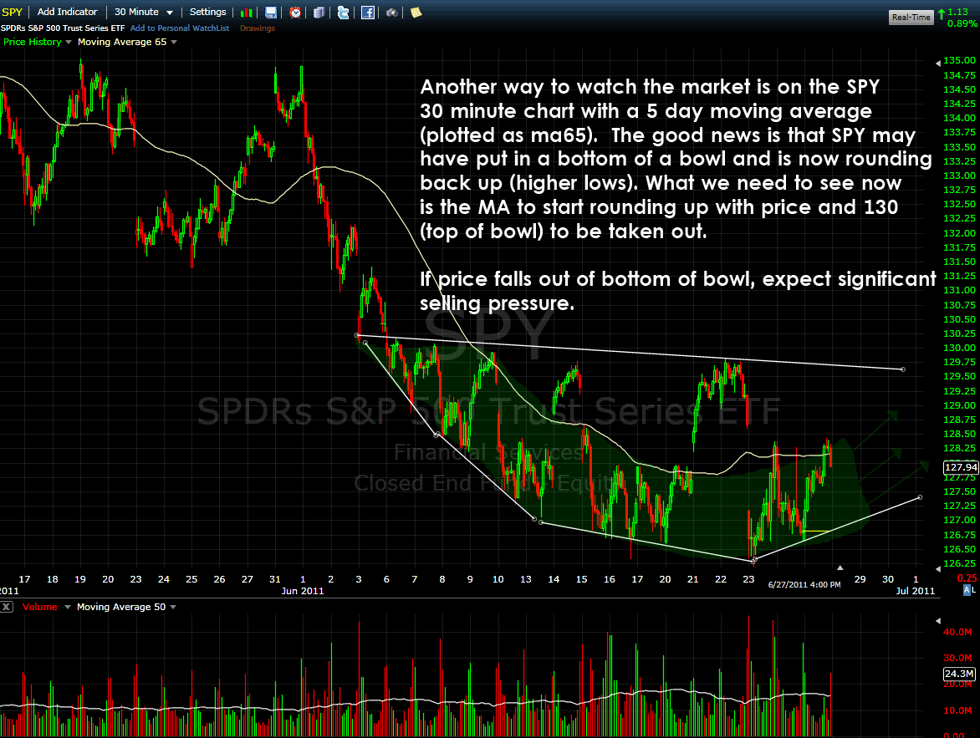Click the red 0.25 scale value
Viewport: 980px width, 738px height.
pyautogui.click(x=967, y=578)
